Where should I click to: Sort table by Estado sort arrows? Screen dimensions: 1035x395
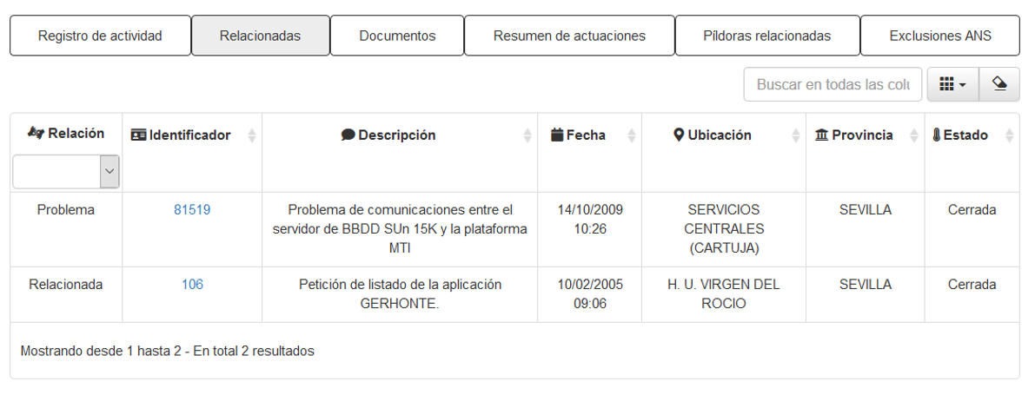(x=1009, y=135)
